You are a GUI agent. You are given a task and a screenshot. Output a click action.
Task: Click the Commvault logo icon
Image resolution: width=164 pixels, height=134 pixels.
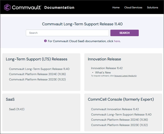7,7
